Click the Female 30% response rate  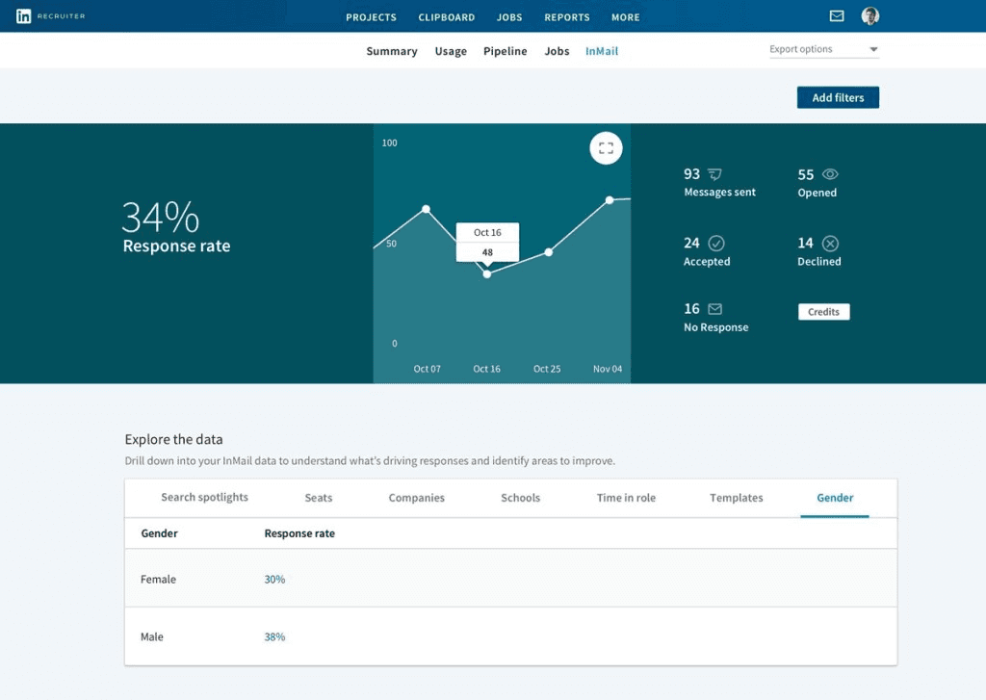pyautogui.click(x=274, y=580)
